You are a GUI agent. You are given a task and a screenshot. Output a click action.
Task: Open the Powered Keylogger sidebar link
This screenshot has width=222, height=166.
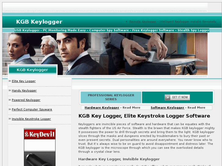(x=26, y=100)
